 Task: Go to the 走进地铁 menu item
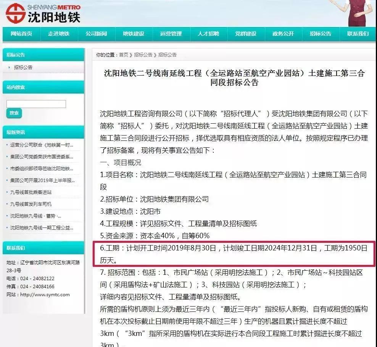pyautogui.click(x=59, y=34)
